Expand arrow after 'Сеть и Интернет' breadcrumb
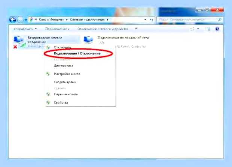The image size is (232, 167). [x=67, y=20]
